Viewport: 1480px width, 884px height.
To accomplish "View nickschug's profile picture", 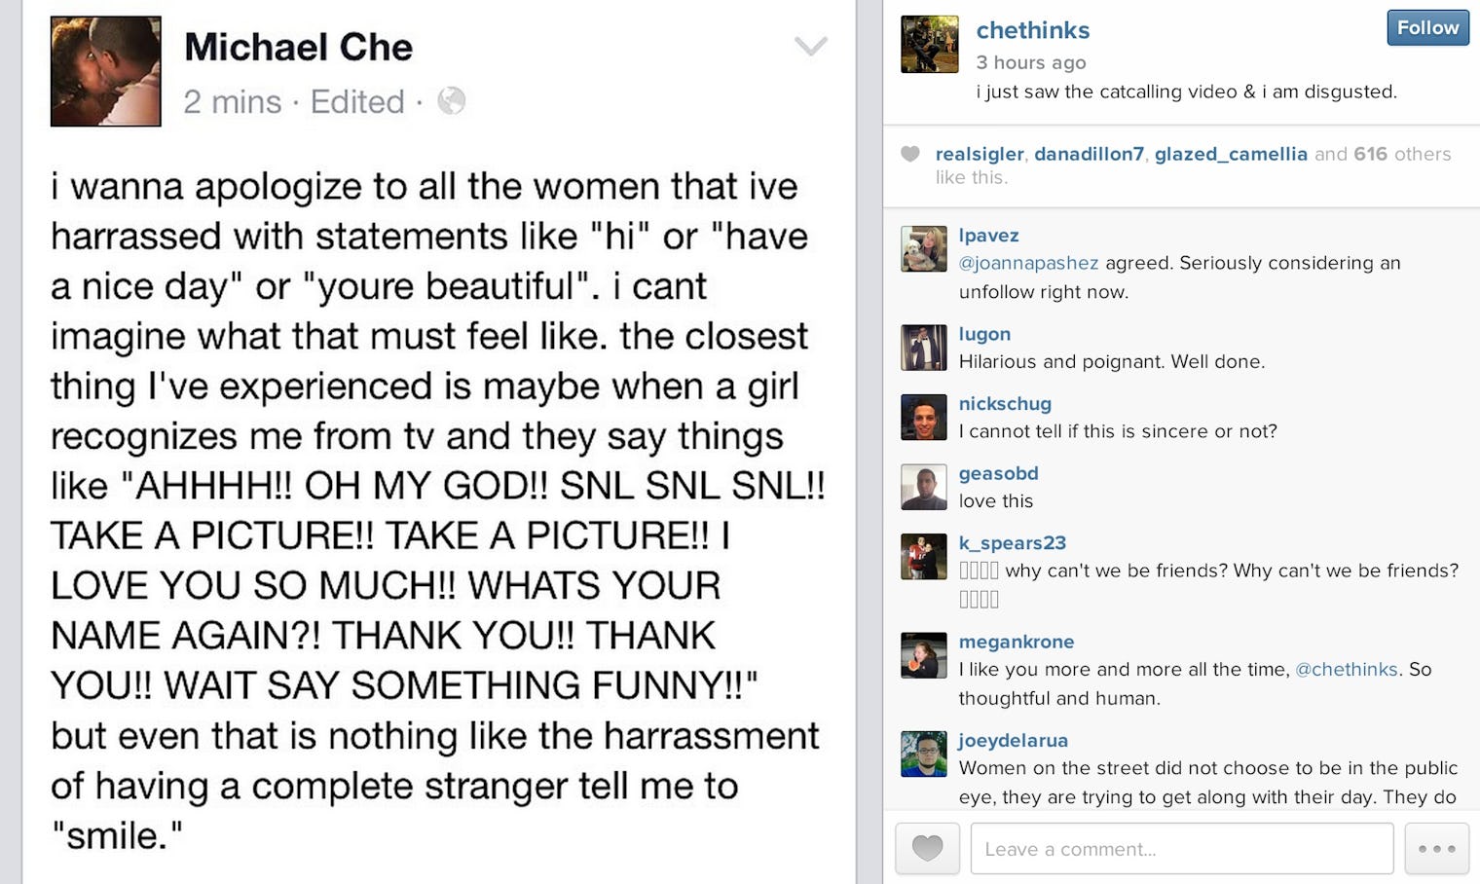I will click(x=924, y=418).
